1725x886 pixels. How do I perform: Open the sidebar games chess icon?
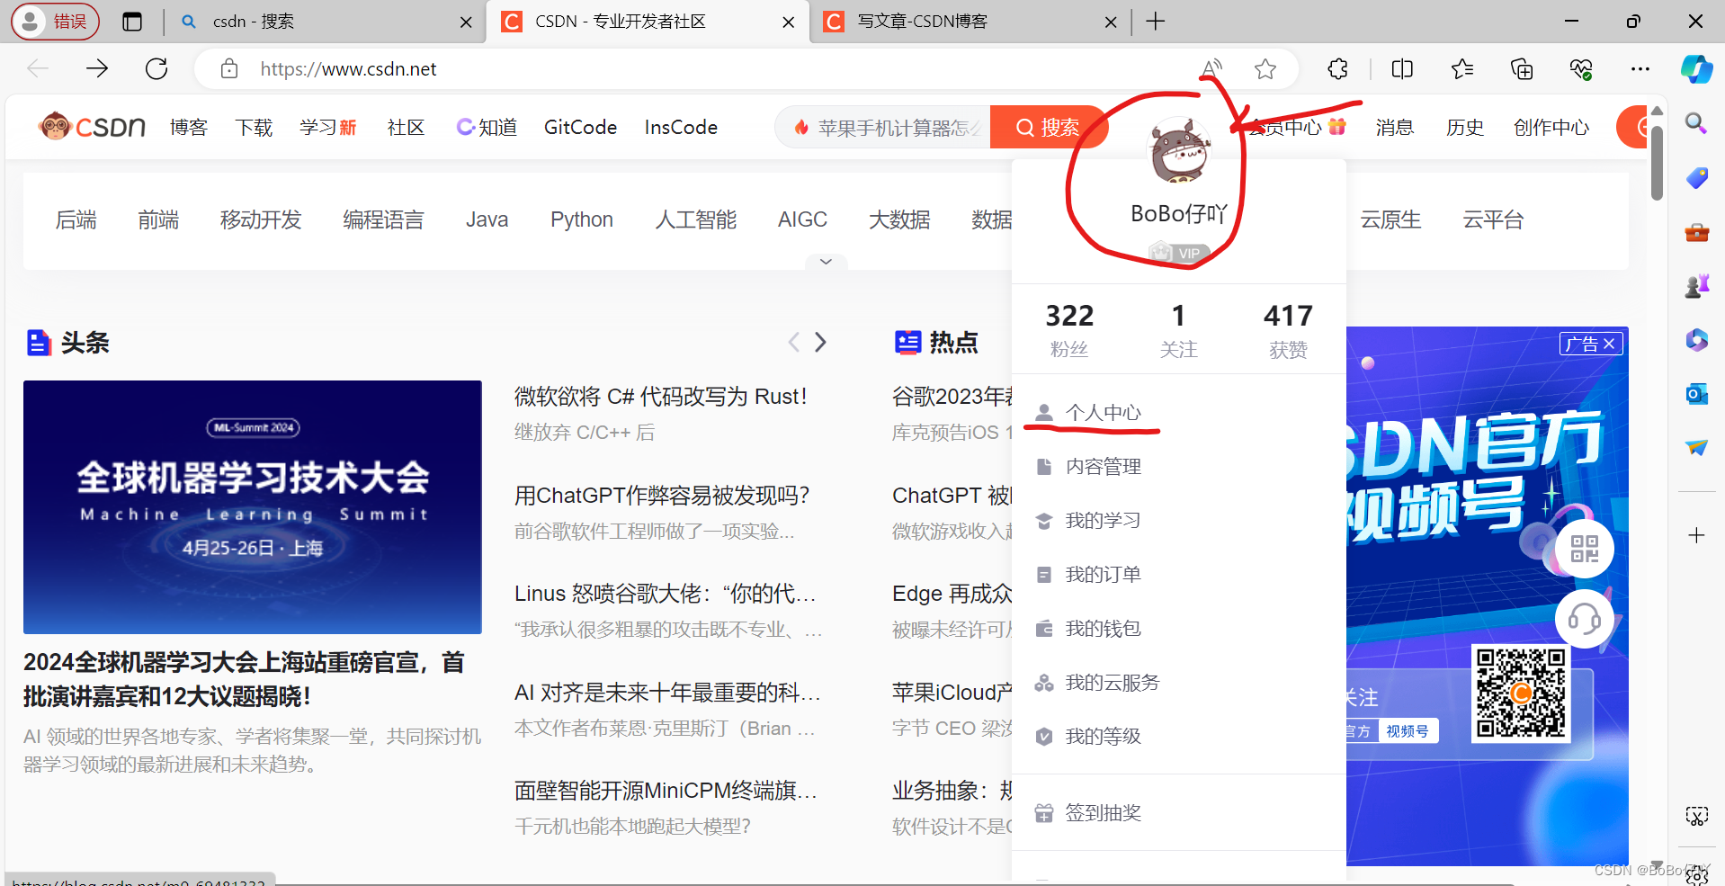pyautogui.click(x=1696, y=286)
